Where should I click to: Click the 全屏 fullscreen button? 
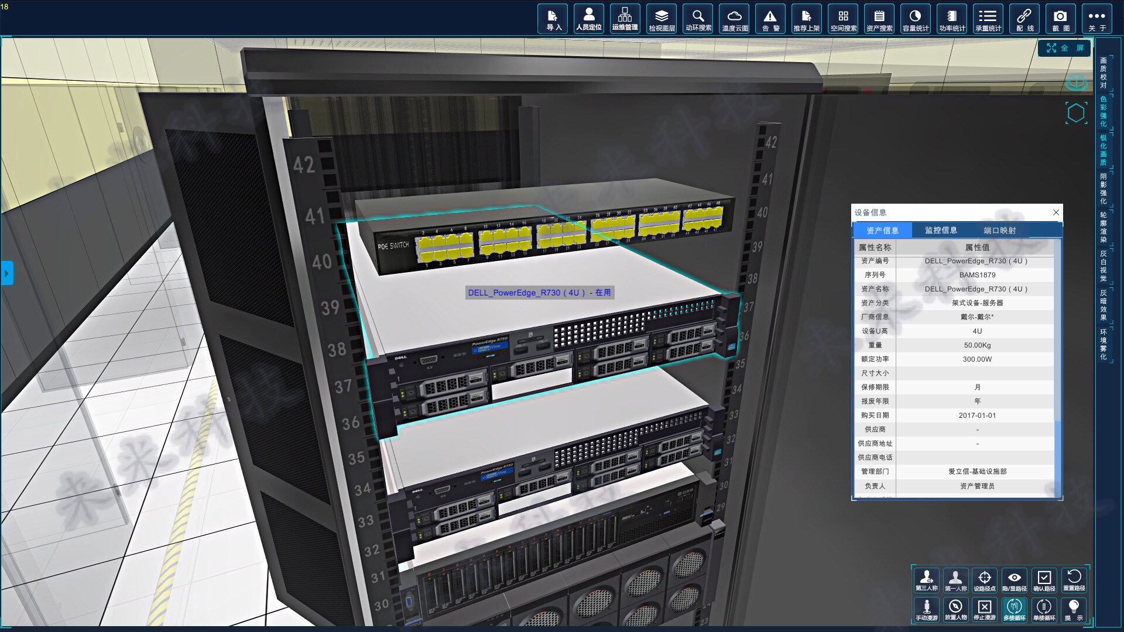(1065, 48)
